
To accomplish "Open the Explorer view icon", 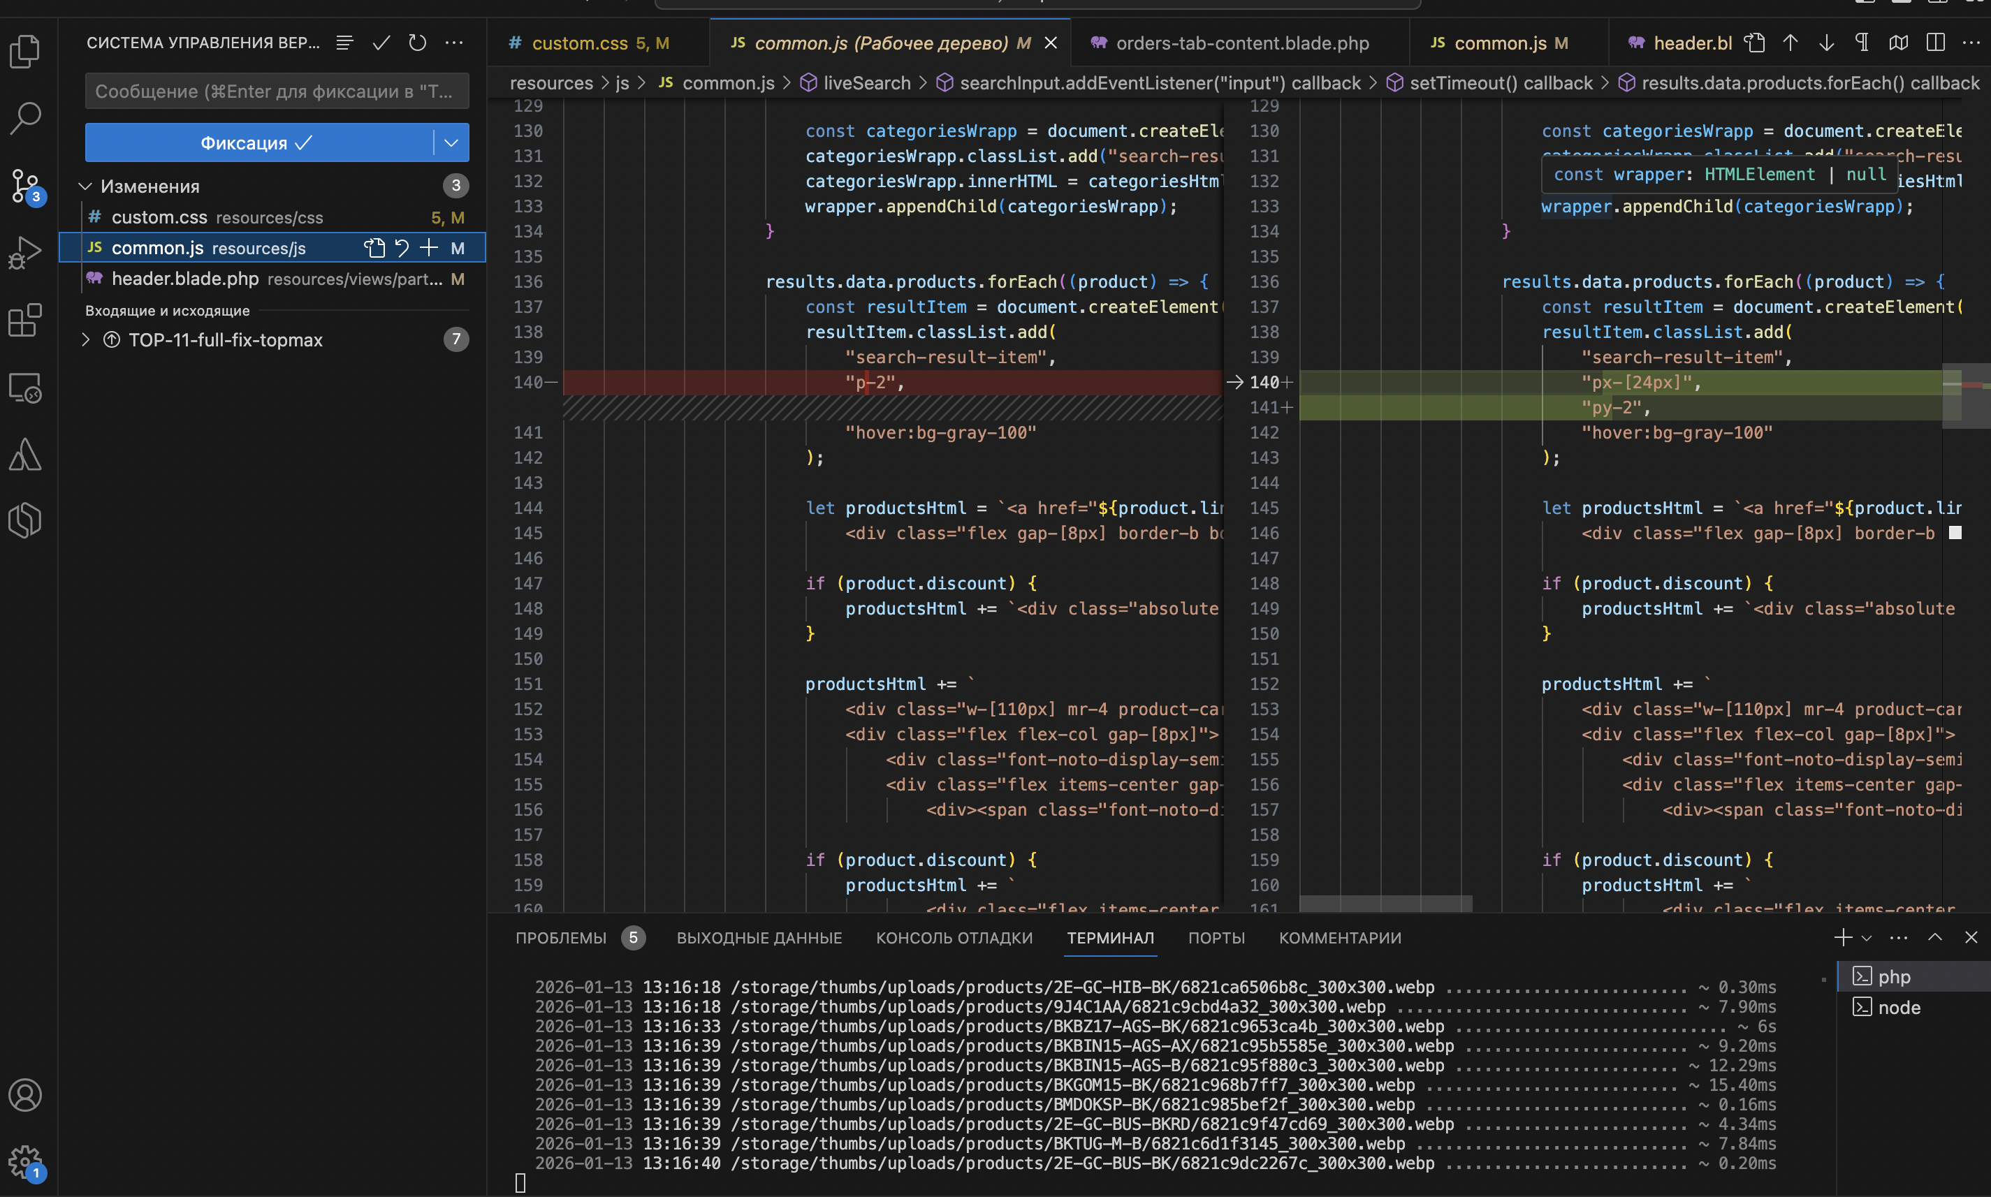I will coord(25,52).
